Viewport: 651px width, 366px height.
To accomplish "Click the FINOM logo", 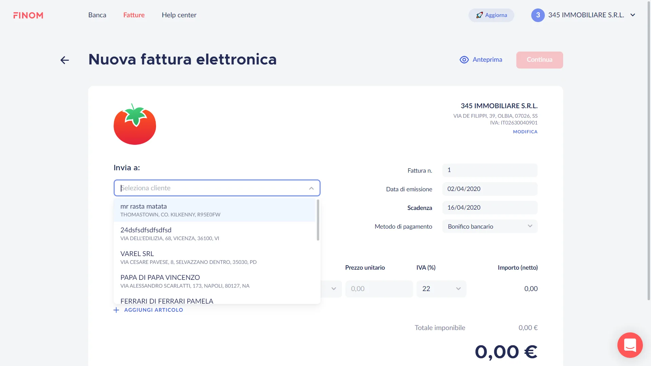I will click(28, 15).
